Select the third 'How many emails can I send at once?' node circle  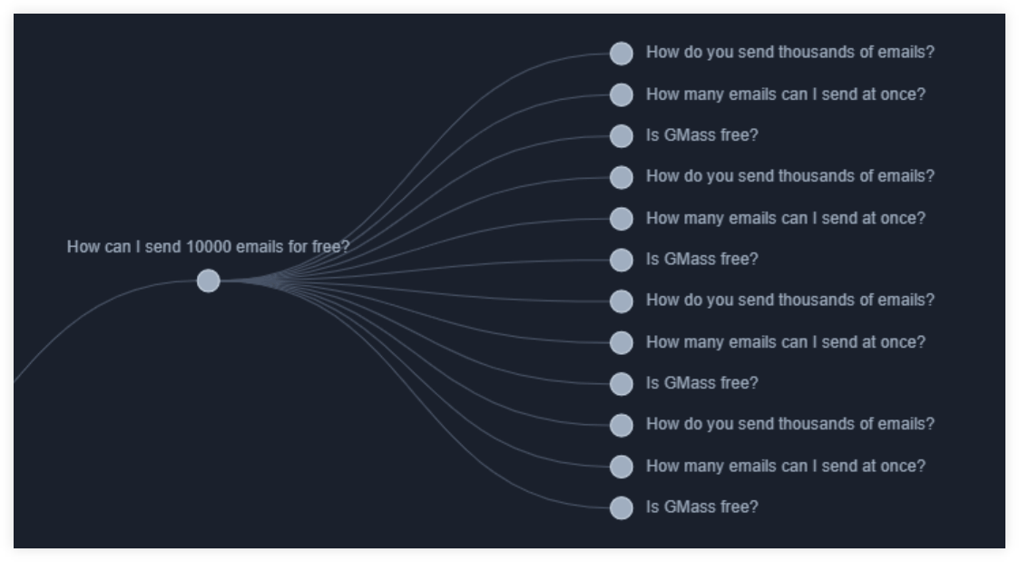tap(622, 343)
